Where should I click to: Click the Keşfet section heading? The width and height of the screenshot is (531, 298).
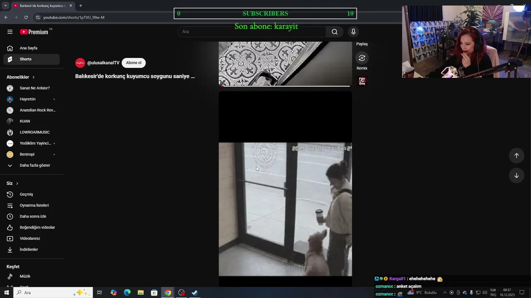tap(13, 267)
